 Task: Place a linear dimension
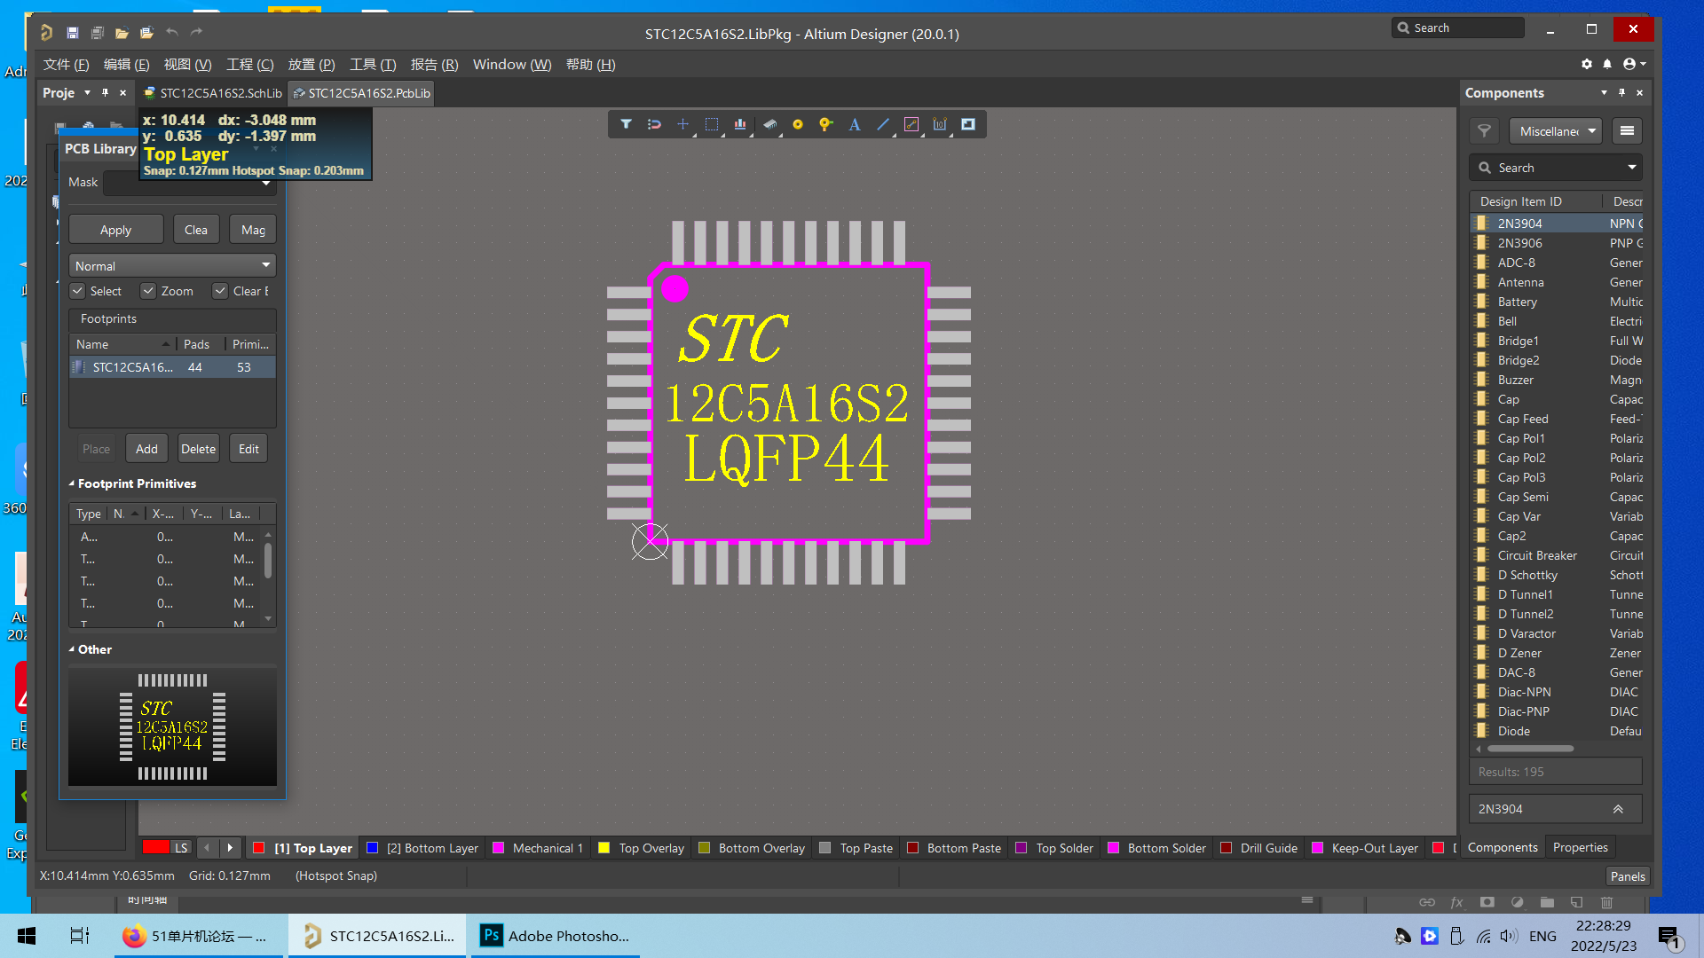click(940, 124)
